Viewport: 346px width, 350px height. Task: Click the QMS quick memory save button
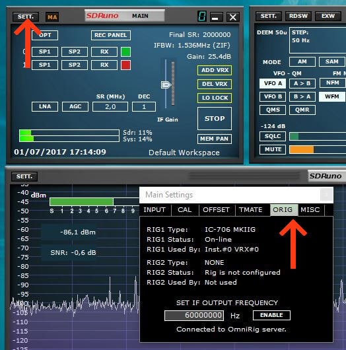click(273, 110)
